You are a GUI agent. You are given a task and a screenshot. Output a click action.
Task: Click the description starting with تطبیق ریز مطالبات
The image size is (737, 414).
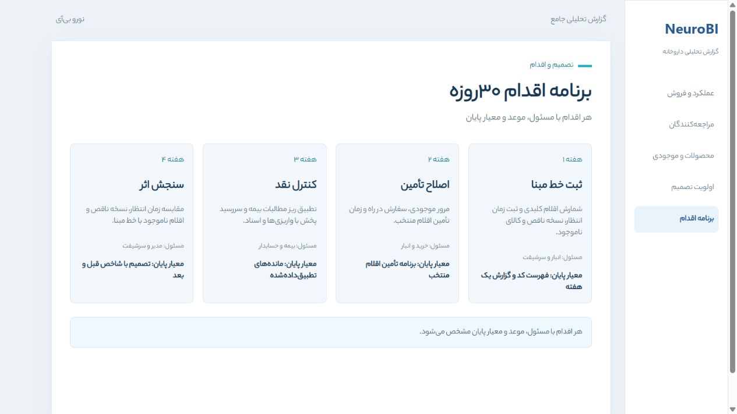[268, 215]
